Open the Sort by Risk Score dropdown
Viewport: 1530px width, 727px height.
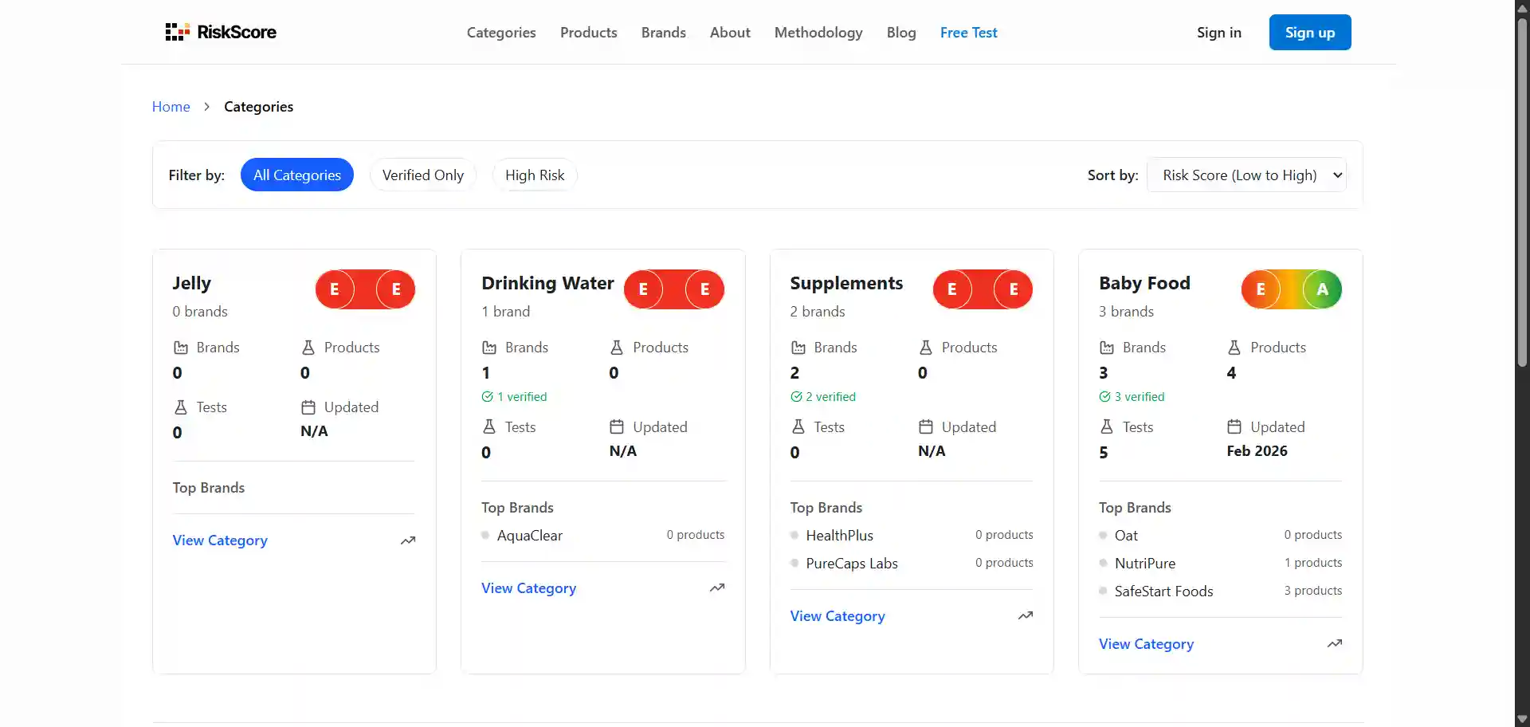click(x=1247, y=175)
